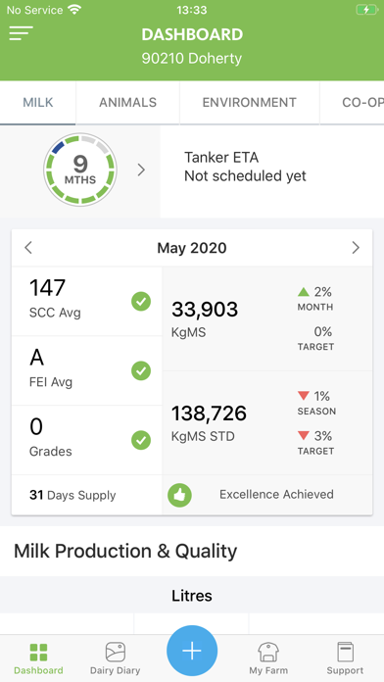Viewport: 384px width, 682px height.
Task: Switch to the ANIMALS tab
Action: click(128, 103)
